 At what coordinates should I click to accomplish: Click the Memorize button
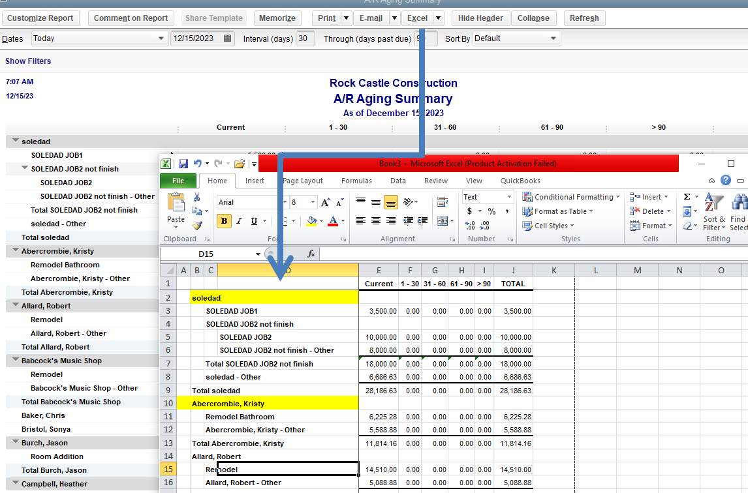(x=277, y=18)
